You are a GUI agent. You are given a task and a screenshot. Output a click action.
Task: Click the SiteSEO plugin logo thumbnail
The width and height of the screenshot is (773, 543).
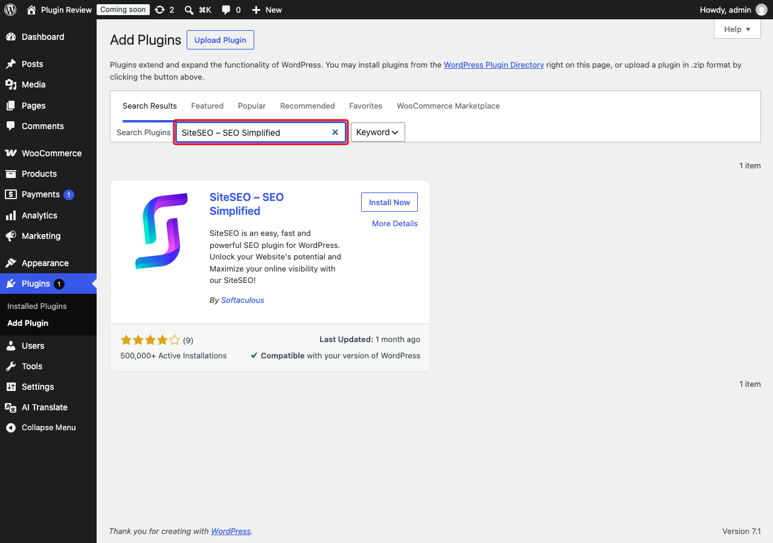161,231
